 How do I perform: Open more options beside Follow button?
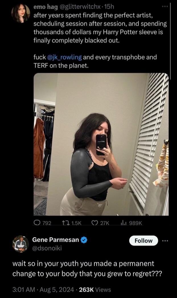[165, 241]
